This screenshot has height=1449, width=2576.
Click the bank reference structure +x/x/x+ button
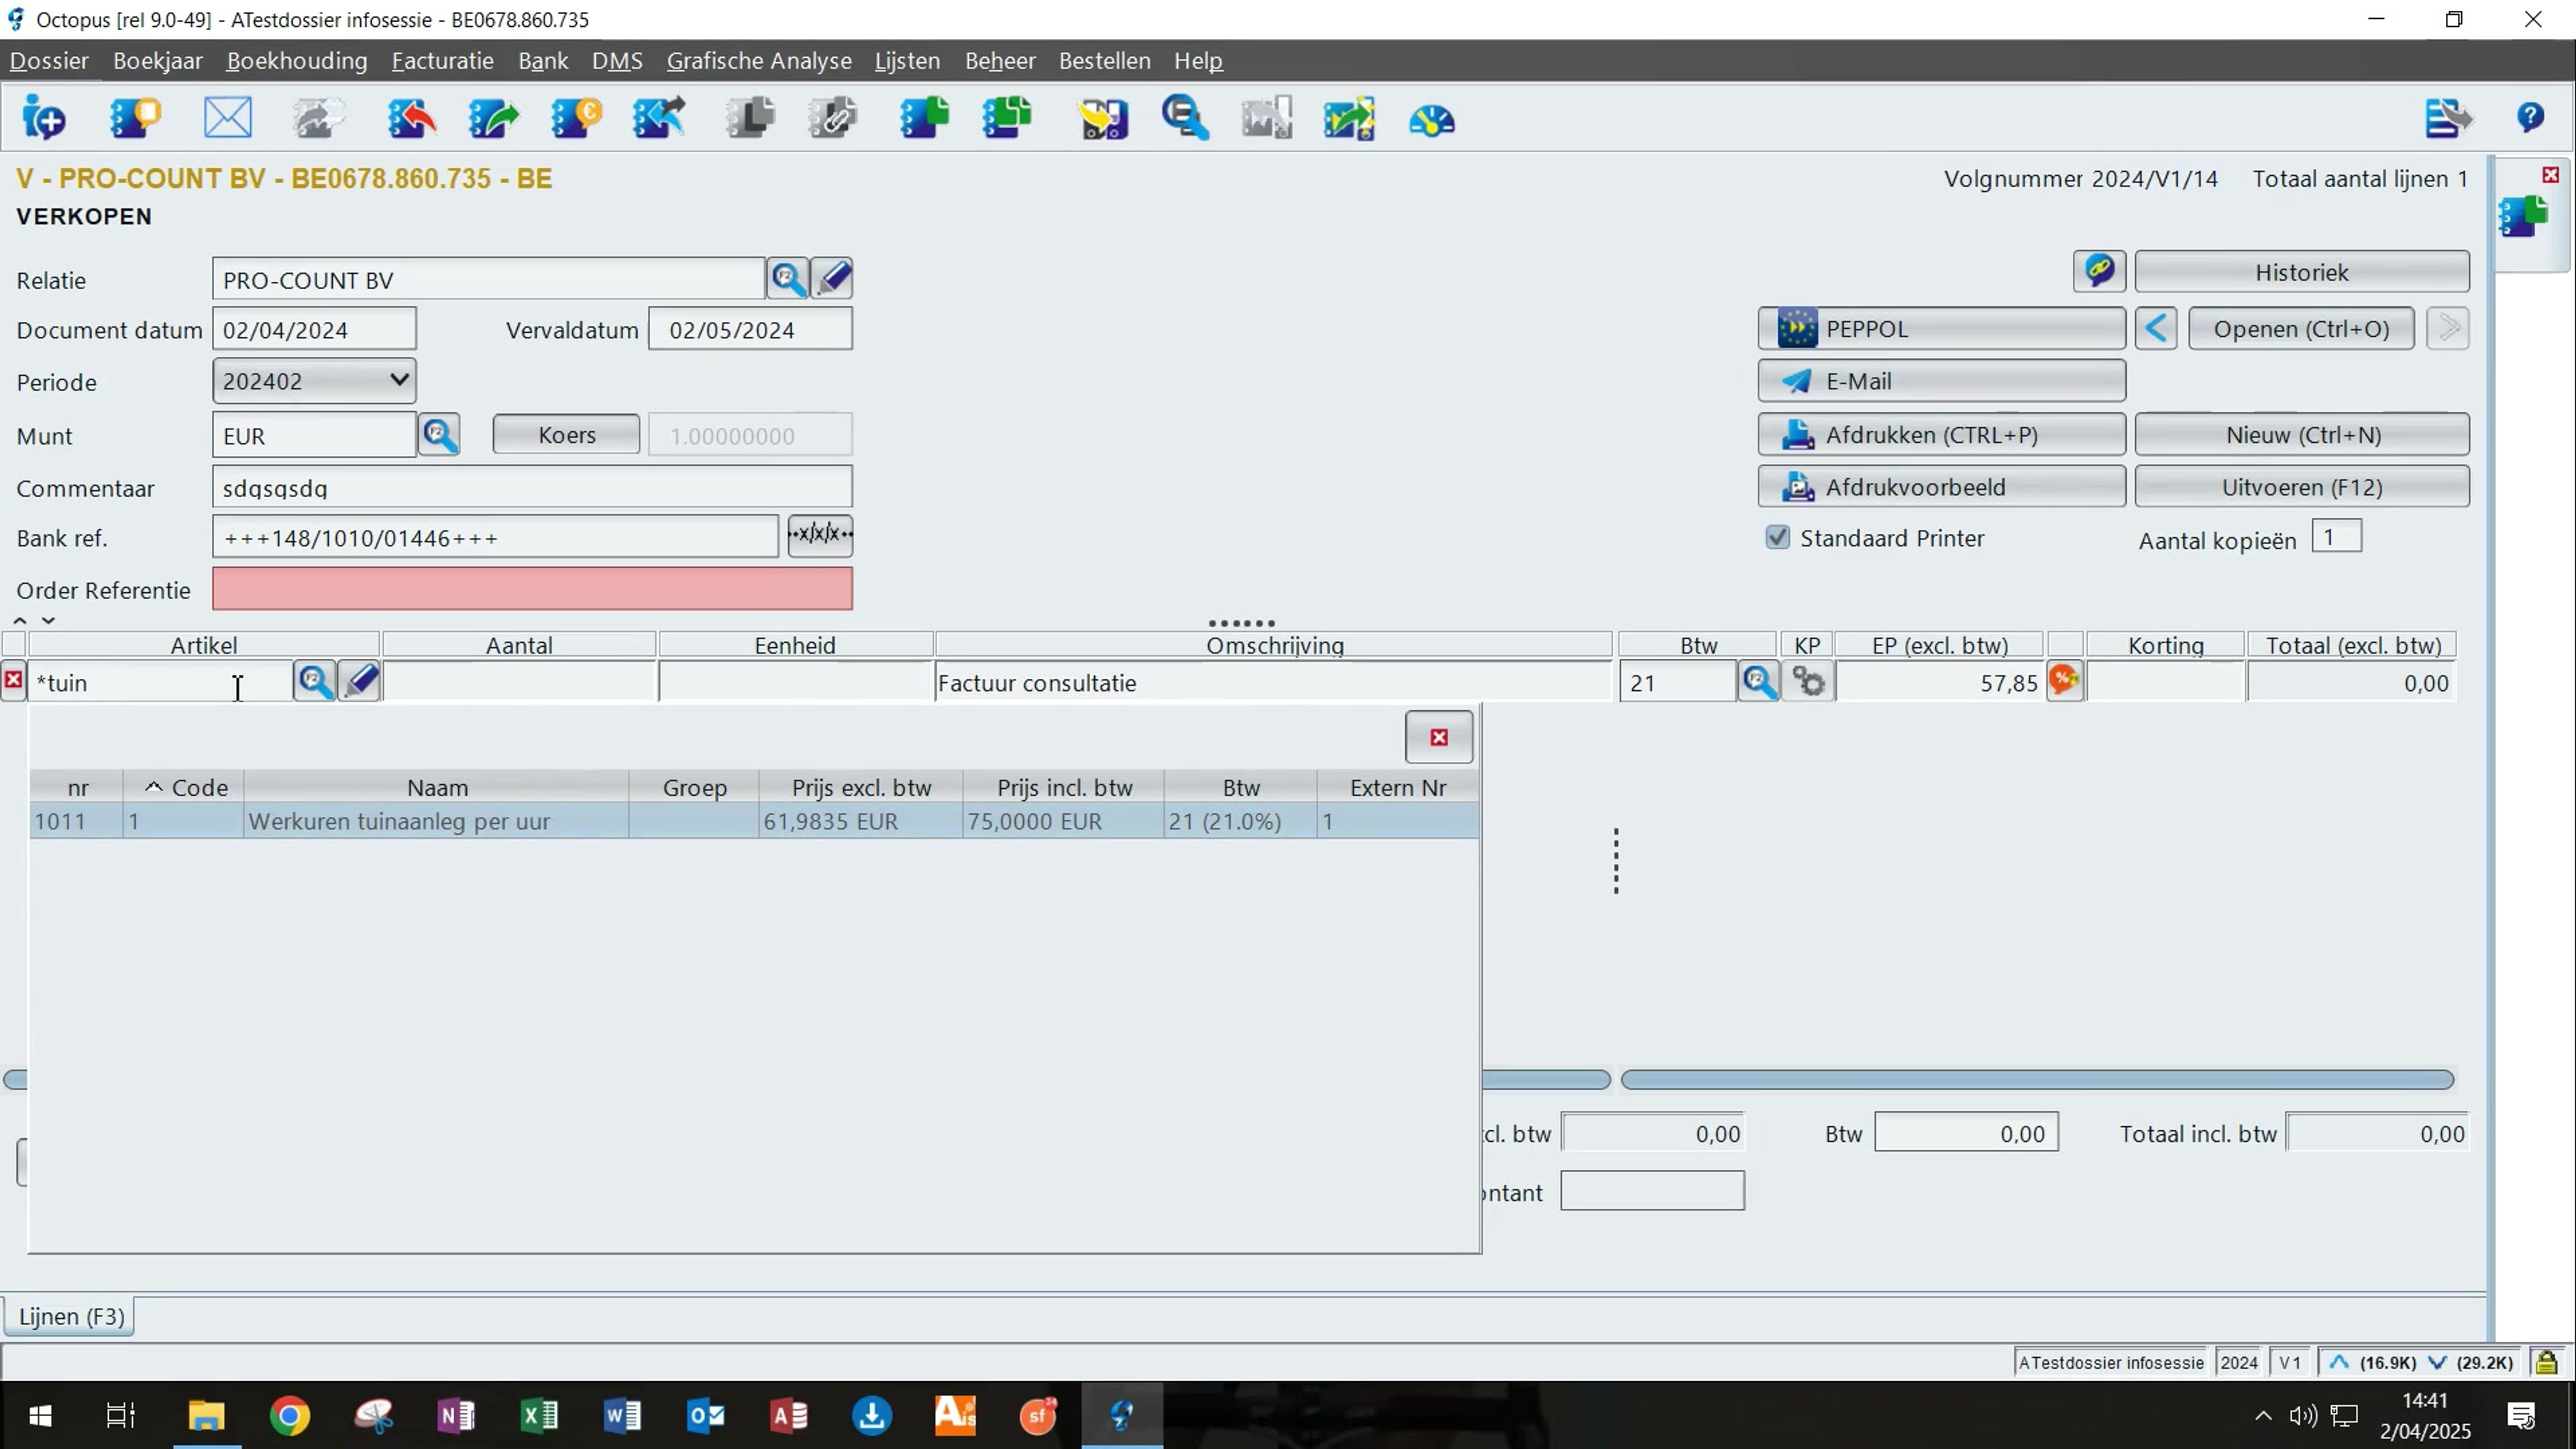pyautogui.click(x=820, y=535)
